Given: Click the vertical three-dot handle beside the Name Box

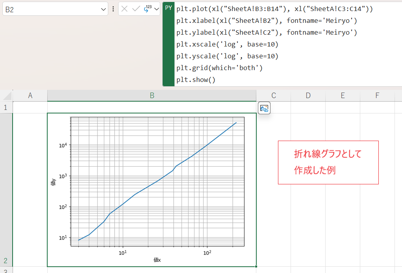Looking at the screenshot, I should pos(113,9).
